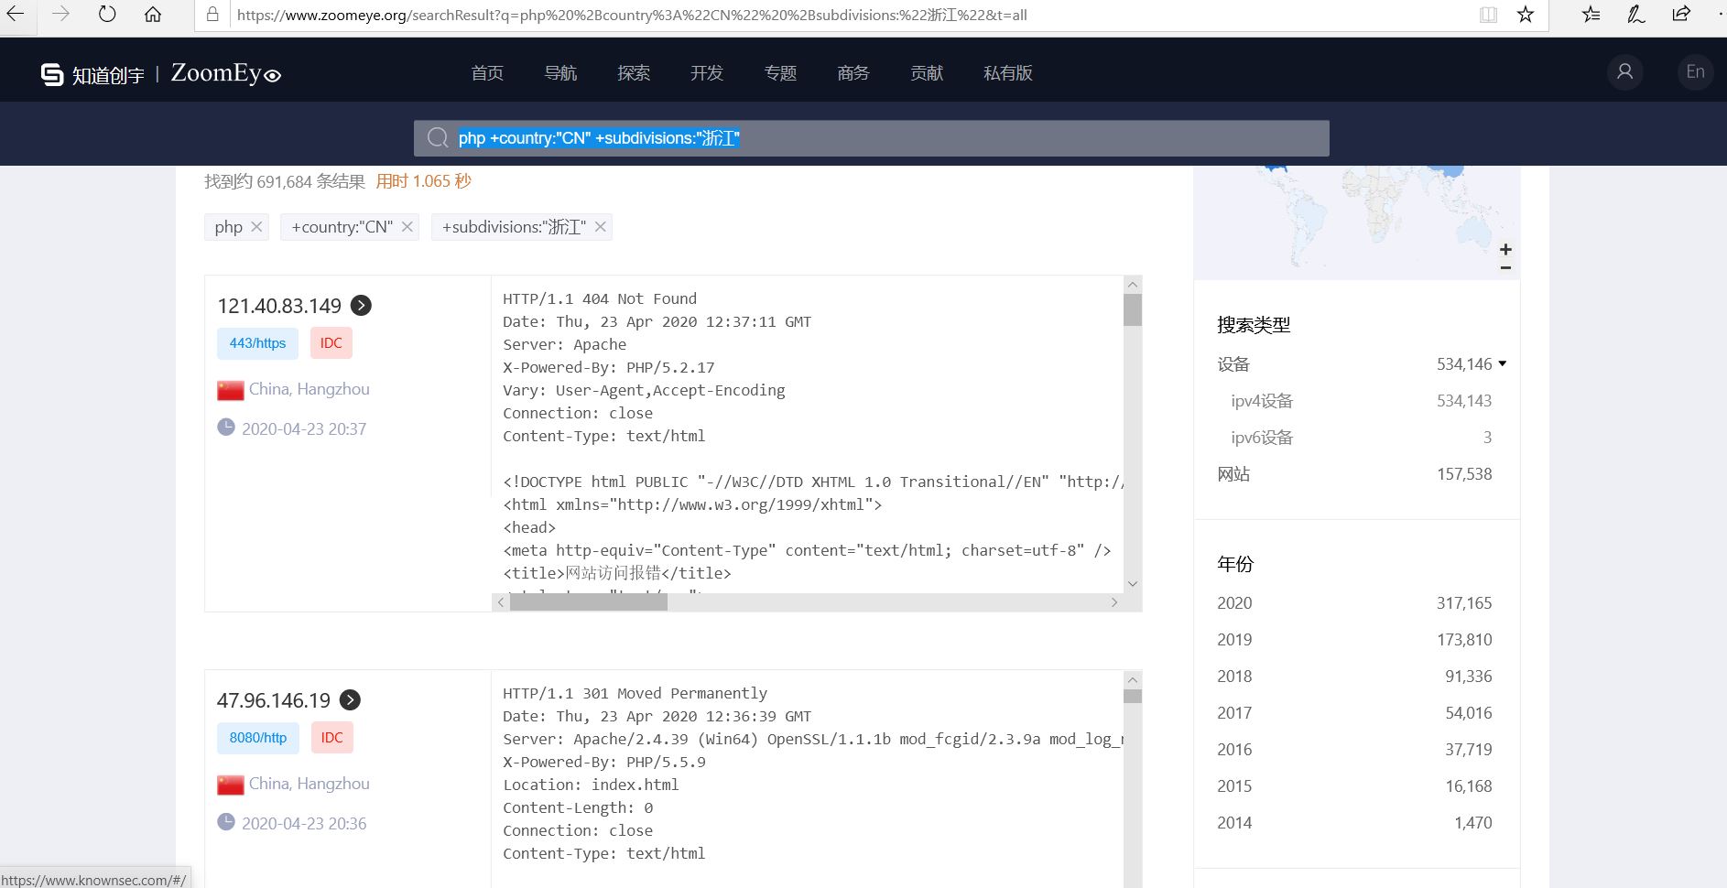Open 首页 nav menu
This screenshot has height=888, width=1727.
pos(487,72)
